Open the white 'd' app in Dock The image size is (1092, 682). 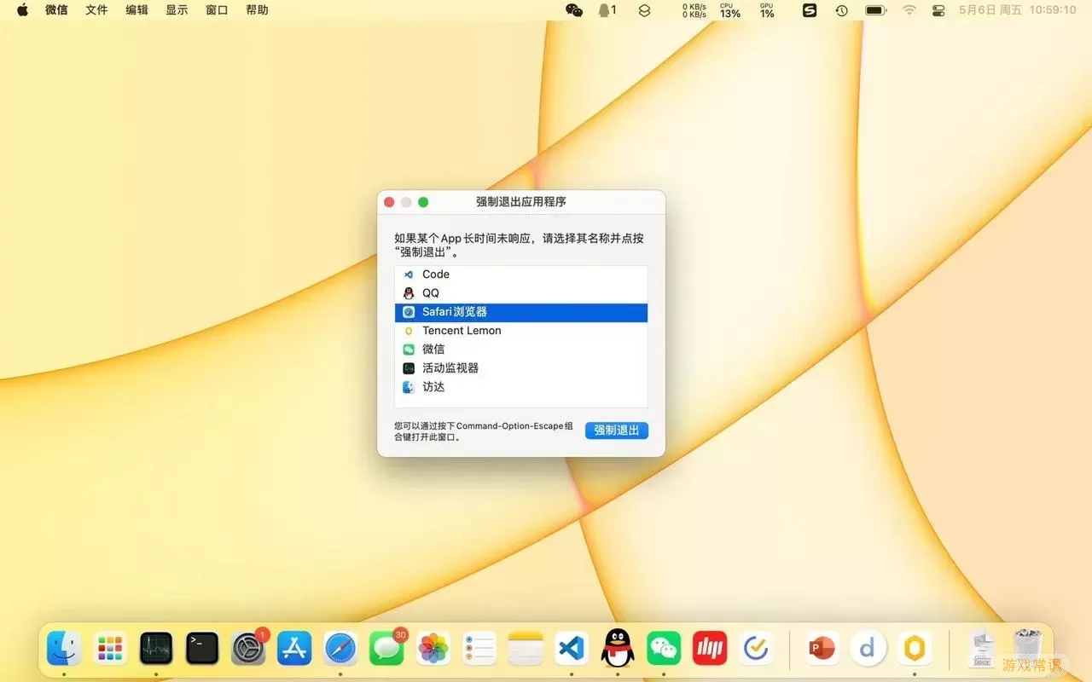click(x=868, y=649)
